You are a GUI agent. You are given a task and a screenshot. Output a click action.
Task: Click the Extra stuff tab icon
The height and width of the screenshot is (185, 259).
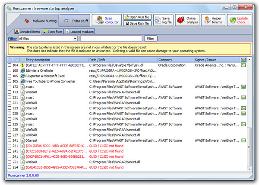66,21
